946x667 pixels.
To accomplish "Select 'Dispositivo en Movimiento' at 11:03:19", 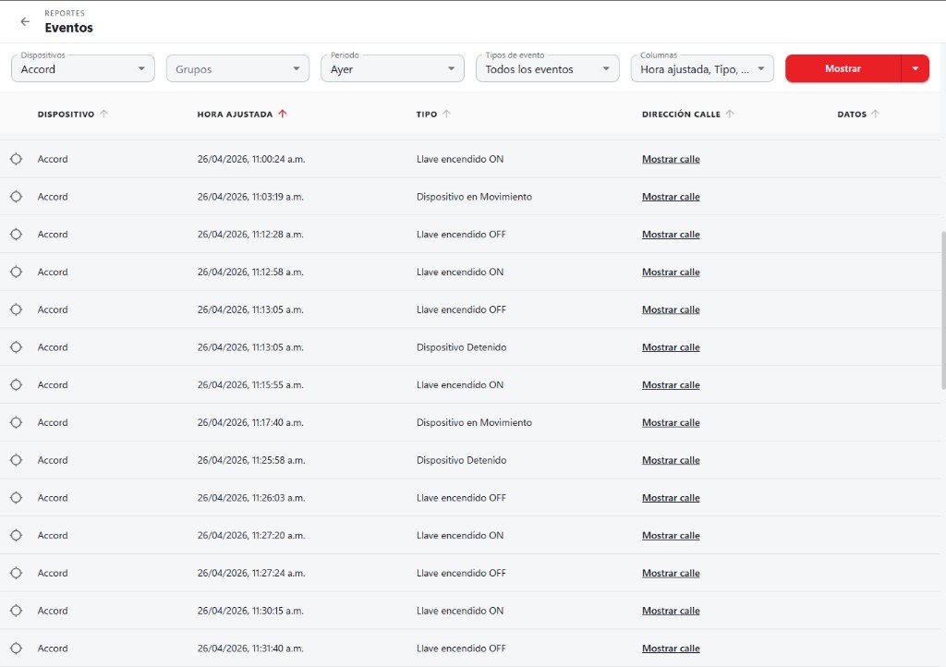I will point(474,197).
